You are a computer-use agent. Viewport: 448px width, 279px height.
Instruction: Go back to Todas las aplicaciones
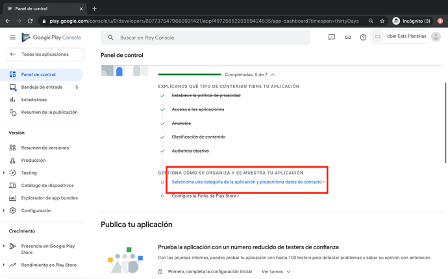coord(44,54)
